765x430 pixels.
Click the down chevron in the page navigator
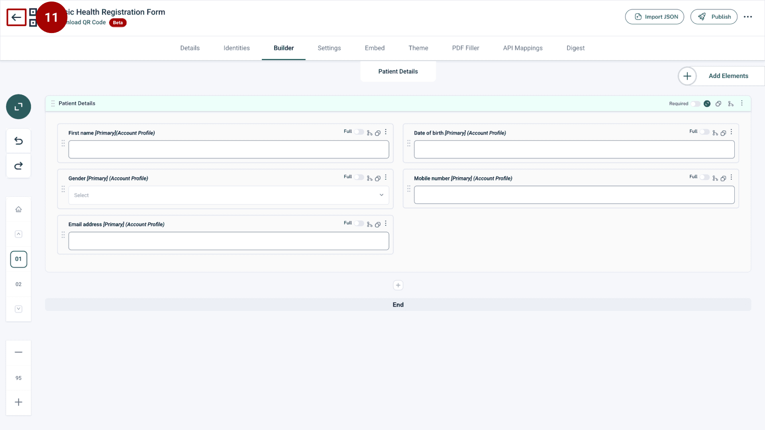[18, 309]
